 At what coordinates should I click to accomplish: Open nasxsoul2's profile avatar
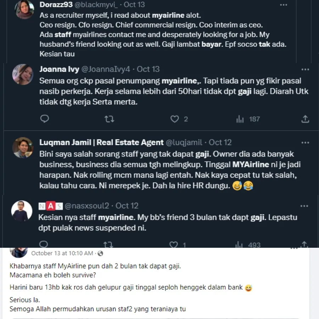tap(22, 211)
